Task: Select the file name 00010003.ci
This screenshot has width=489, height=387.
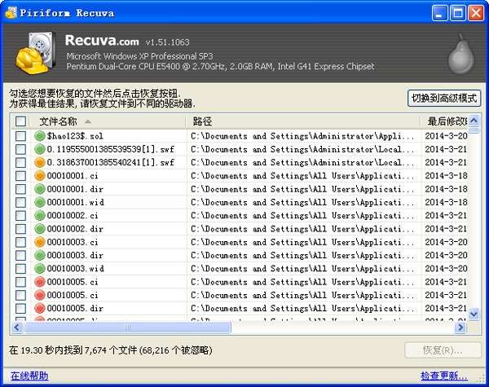Action: pyautogui.click(x=73, y=242)
